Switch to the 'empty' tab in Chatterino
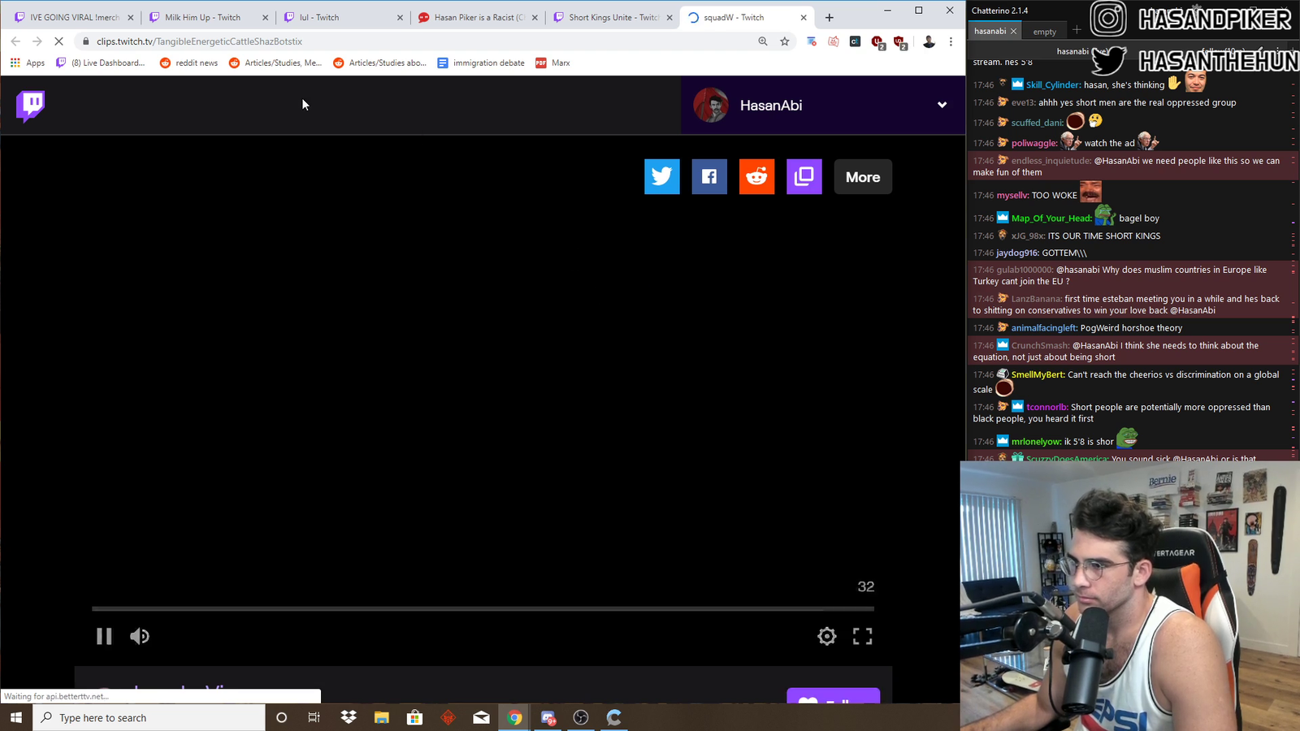 pos(1045,32)
